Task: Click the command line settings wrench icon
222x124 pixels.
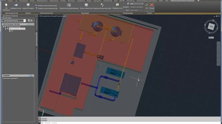Action: [39, 122]
